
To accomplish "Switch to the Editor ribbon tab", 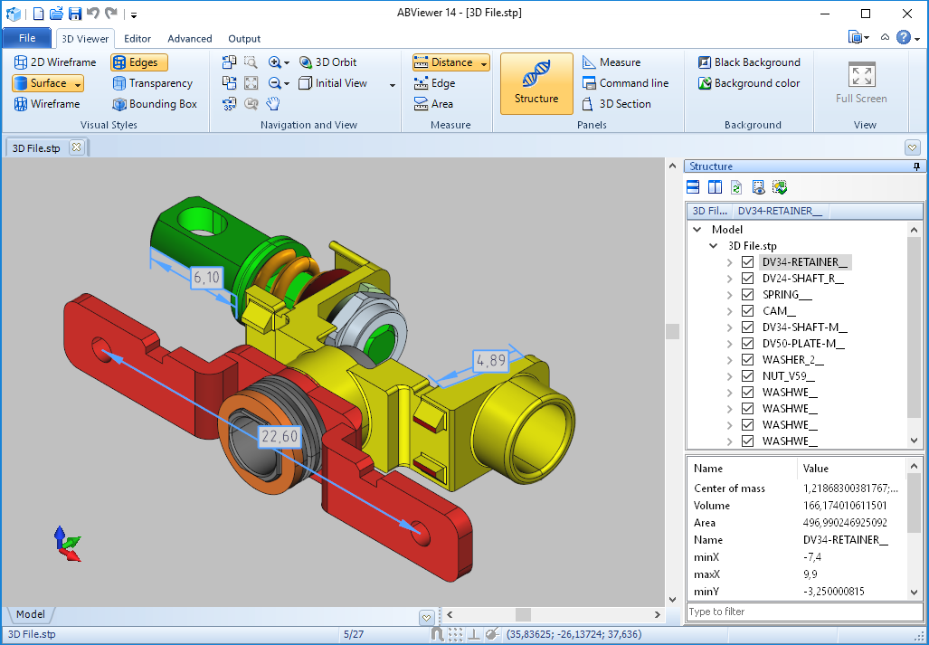I will point(137,39).
